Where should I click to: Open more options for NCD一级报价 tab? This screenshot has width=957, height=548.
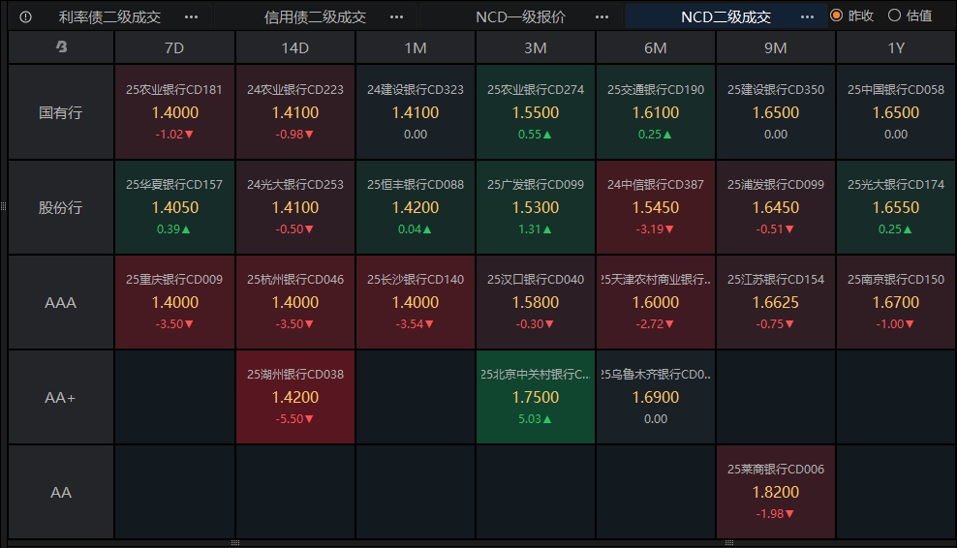tap(602, 17)
